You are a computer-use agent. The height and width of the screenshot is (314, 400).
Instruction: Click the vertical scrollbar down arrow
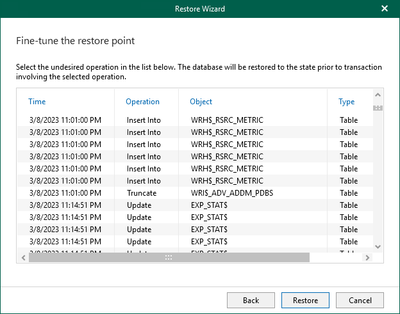pyautogui.click(x=378, y=246)
